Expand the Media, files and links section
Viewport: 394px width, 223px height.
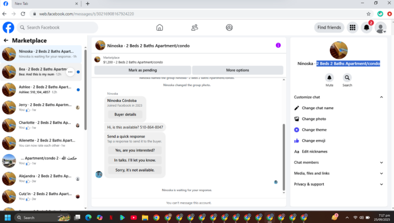point(339,173)
